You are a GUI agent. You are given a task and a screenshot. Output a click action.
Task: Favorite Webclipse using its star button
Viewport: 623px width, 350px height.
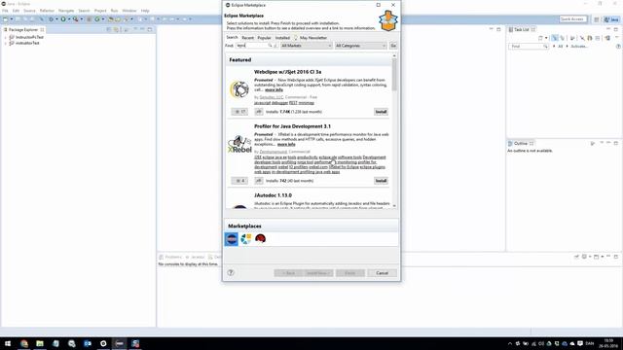239,112
